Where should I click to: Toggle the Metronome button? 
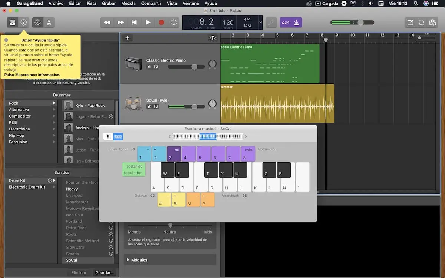click(296, 23)
